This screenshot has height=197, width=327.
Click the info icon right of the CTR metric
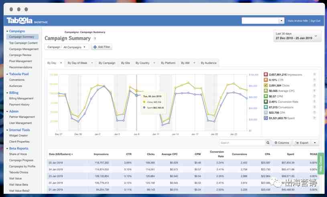click(x=315, y=80)
